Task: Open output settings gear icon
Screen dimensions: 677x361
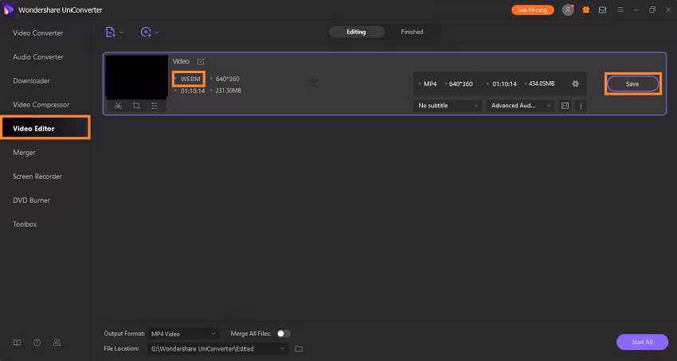Action: (x=575, y=84)
